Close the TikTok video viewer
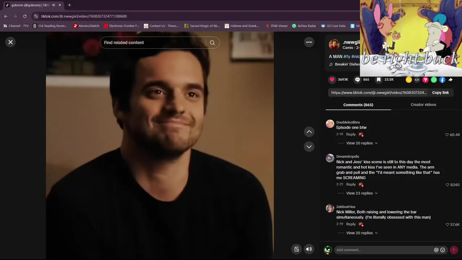 (10, 42)
